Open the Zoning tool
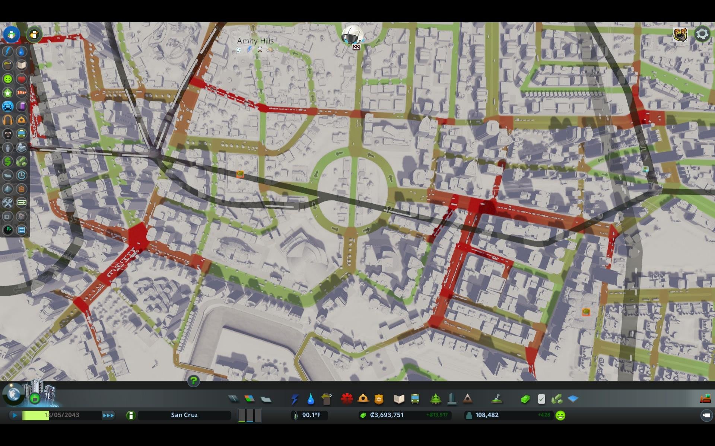Viewport: 715px width, 446px height. coord(250,399)
